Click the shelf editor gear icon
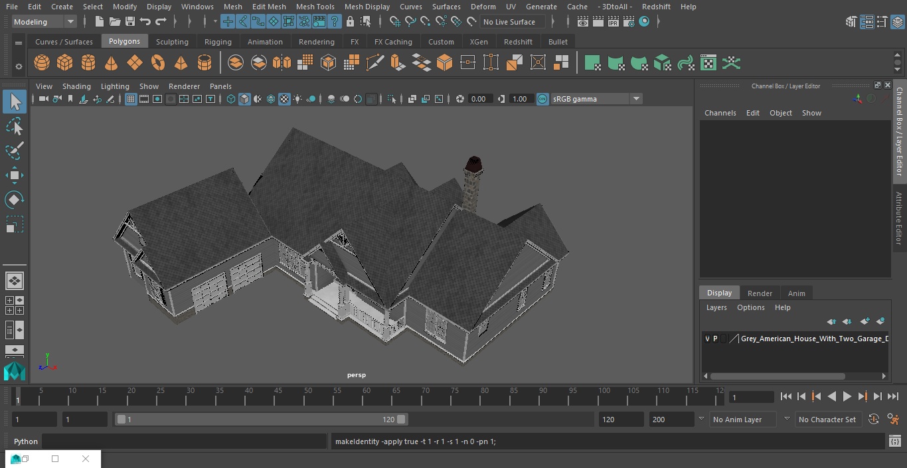The height and width of the screenshot is (468, 907). tap(19, 66)
